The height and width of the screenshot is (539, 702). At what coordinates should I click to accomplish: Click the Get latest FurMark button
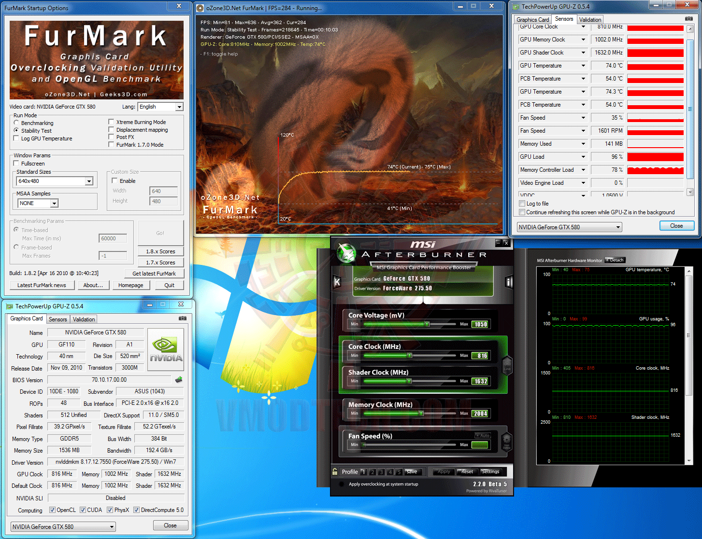(x=154, y=274)
